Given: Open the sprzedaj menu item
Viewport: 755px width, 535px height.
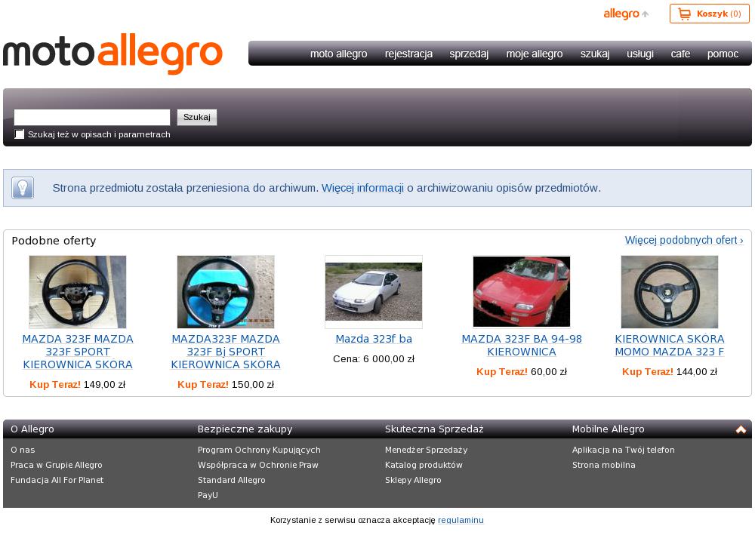Looking at the screenshot, I should [x=469, y=54].
